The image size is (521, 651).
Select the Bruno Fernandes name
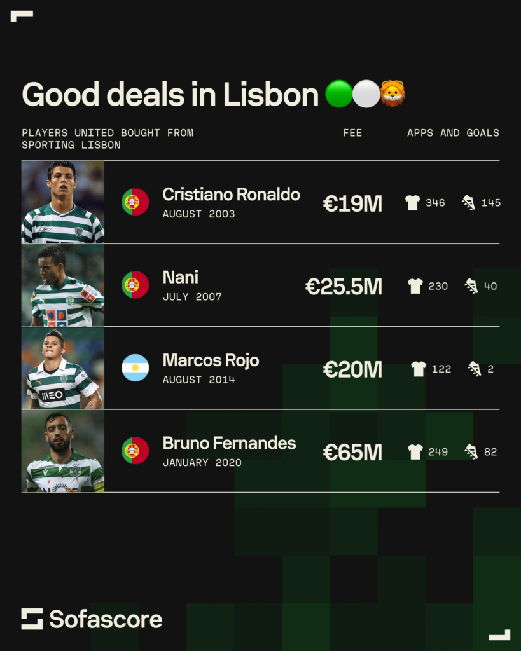tap(230, 443)
